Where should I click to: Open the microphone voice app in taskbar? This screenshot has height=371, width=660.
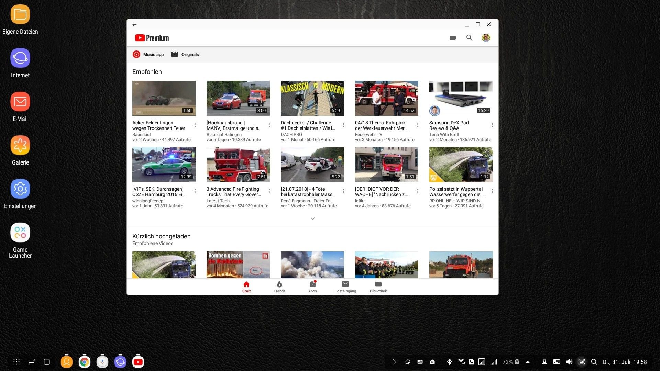coord(102,362)
